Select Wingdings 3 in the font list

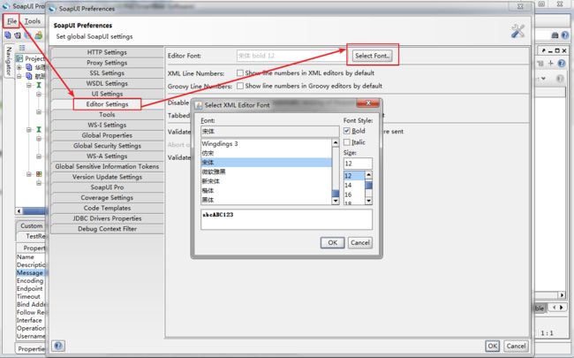point(266,143)
